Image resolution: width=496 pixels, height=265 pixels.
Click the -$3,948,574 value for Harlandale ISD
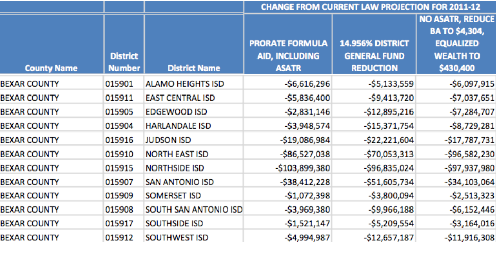[307, 126]
